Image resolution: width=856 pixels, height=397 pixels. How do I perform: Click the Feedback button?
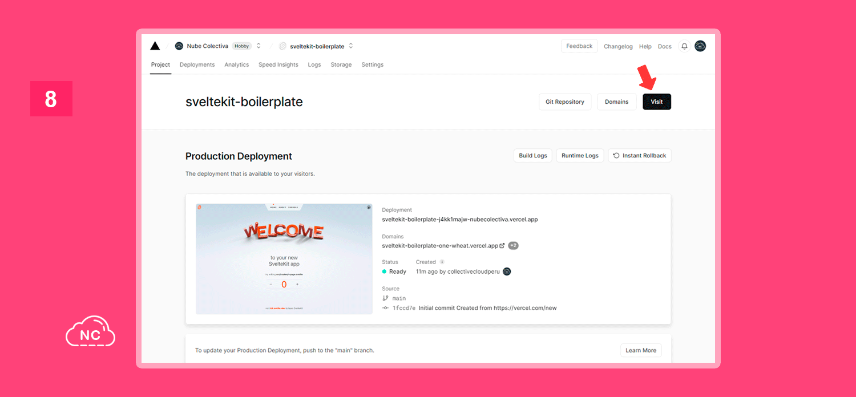point(579,46)
